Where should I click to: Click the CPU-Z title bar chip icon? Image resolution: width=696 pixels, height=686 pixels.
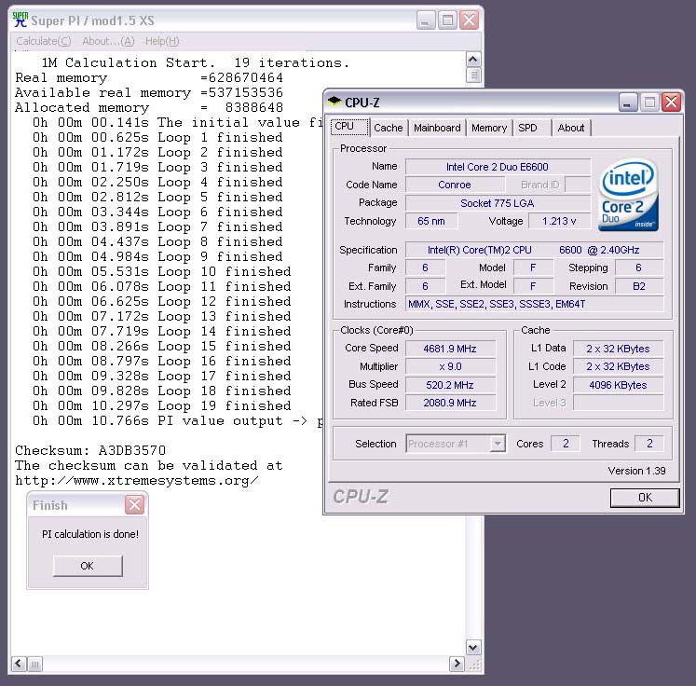click(x=334, y=103)
